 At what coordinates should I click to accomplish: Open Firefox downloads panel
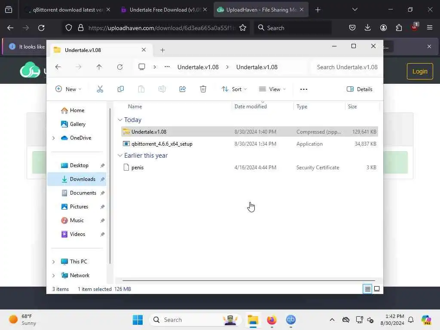(x=368, y=27)
